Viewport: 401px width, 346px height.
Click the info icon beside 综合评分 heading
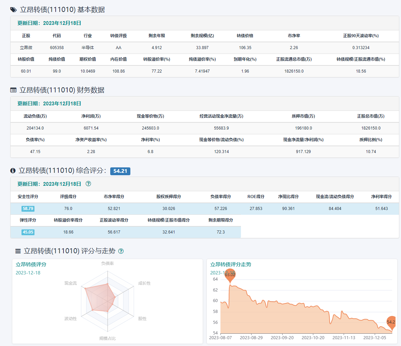click(13, 171)
